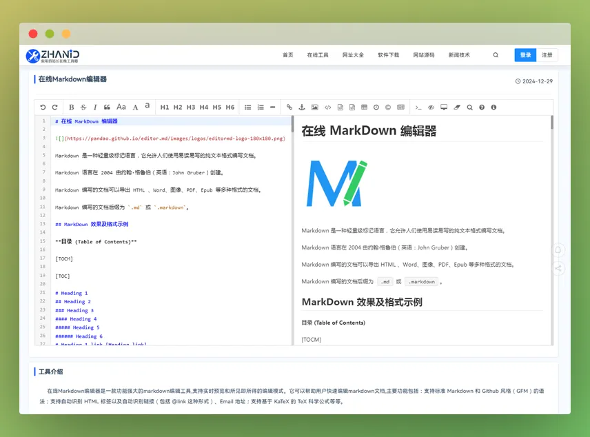Apply the H1 heading level
The width and height of the screenshot is (590, 437).
[164, 107]
